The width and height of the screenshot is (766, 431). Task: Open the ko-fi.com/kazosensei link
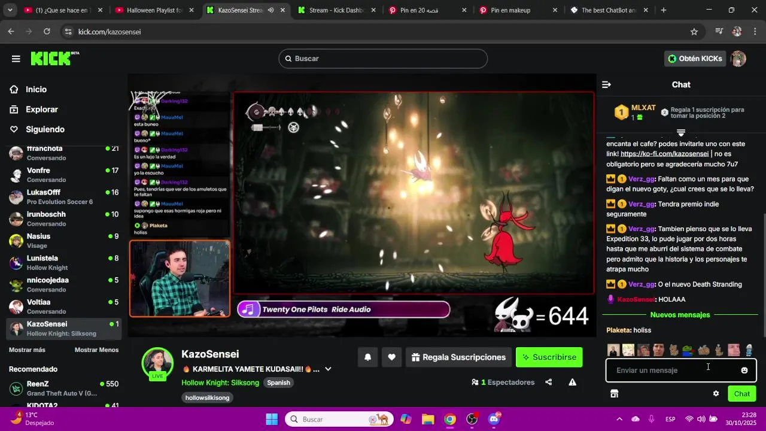tap(664, 154)
